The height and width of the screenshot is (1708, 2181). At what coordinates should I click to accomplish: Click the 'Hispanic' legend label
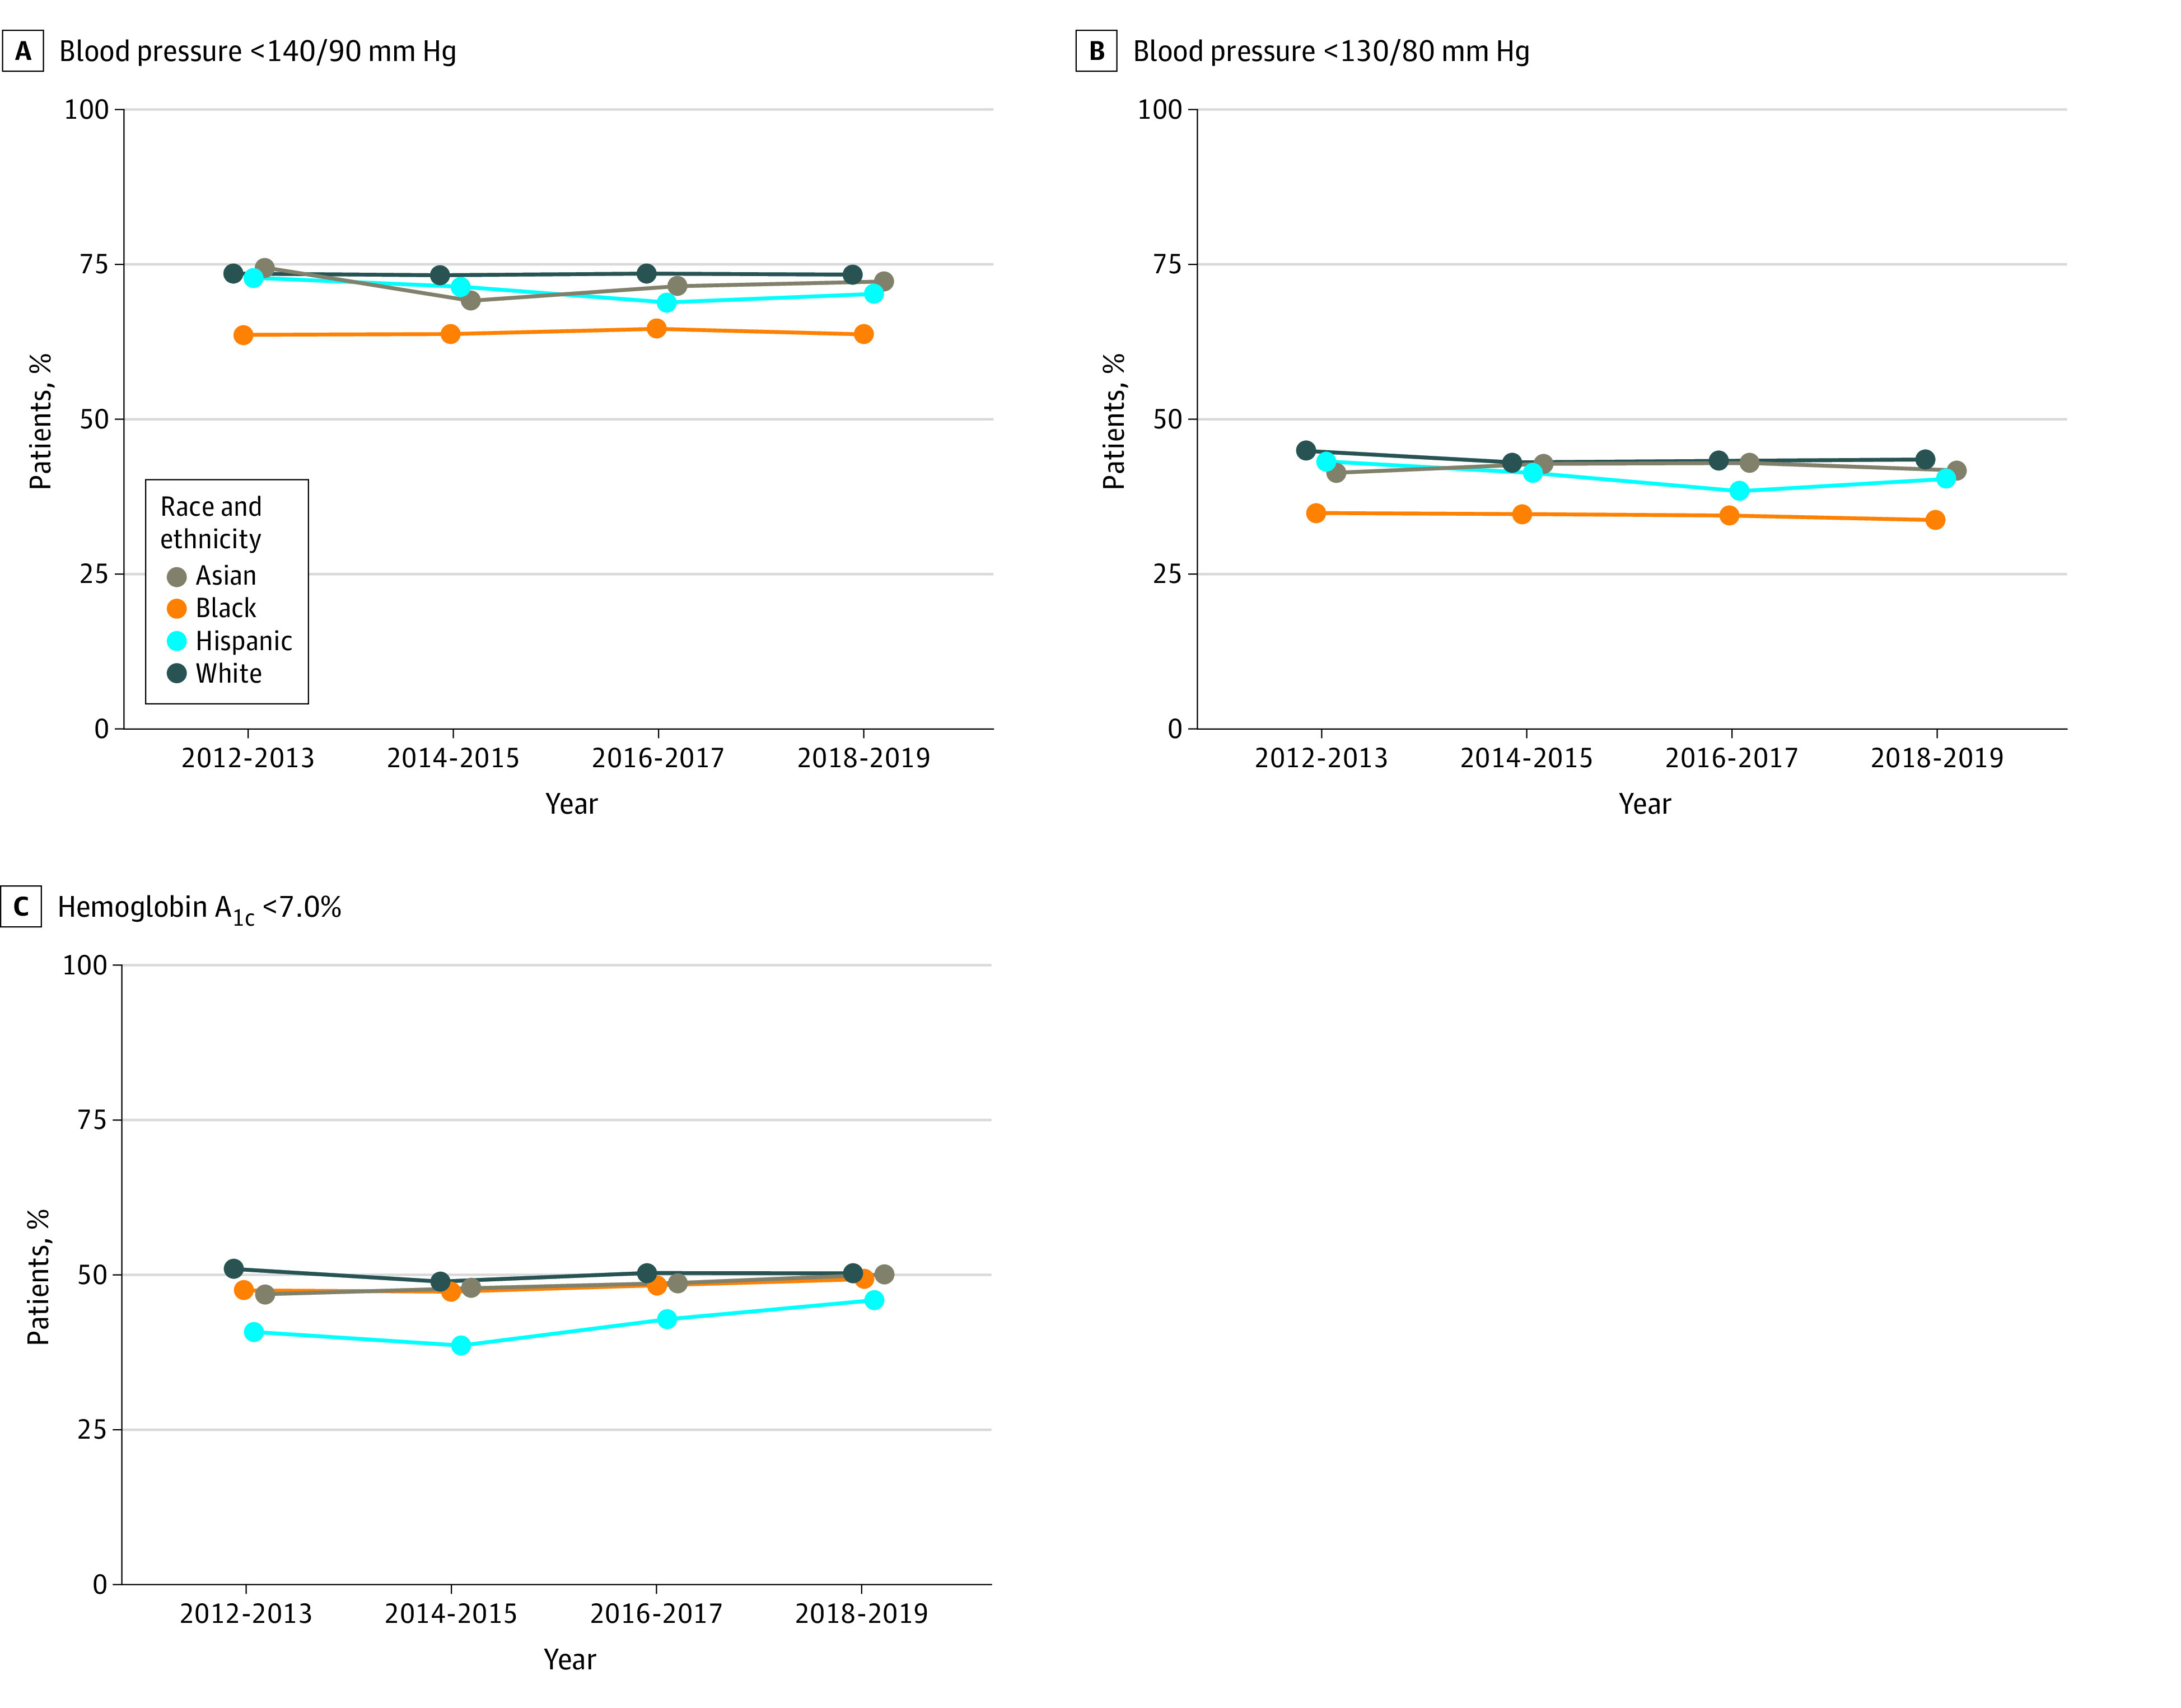[x=244, y=641]
